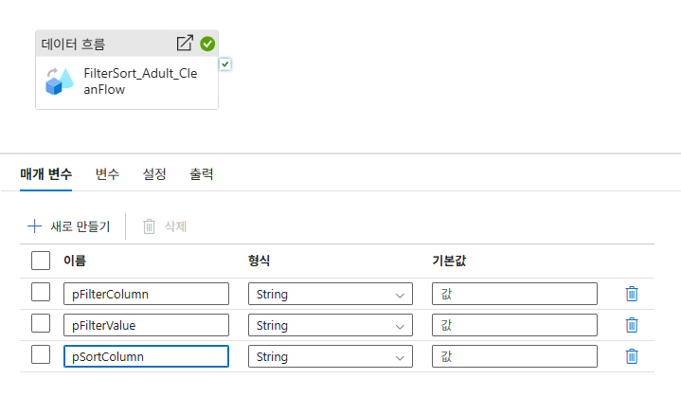Screen dimensions: 681x397
Task: Click the success output connector on activity
Action: 225,64
